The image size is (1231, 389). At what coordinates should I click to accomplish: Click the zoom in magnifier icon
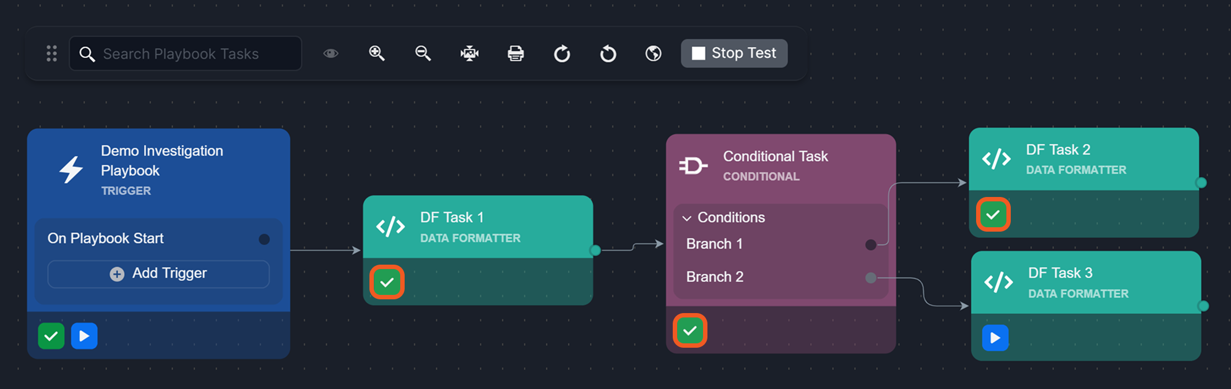[377, 53]
